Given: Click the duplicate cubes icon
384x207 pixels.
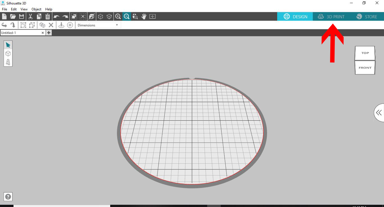Looking at the screenshot, I should coord(42,25).
